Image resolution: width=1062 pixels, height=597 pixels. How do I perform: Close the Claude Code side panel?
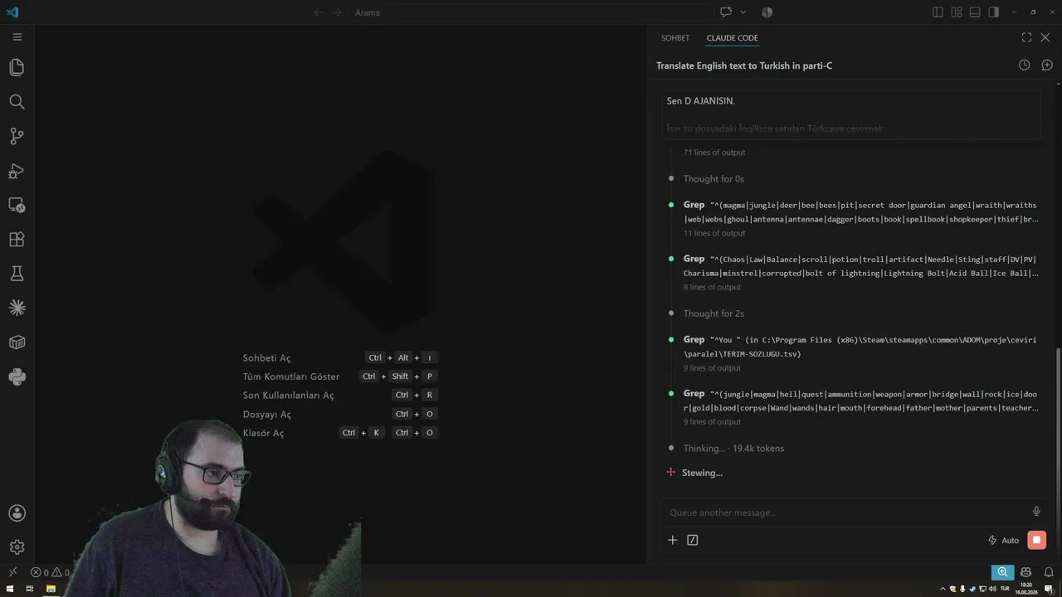1045,37
